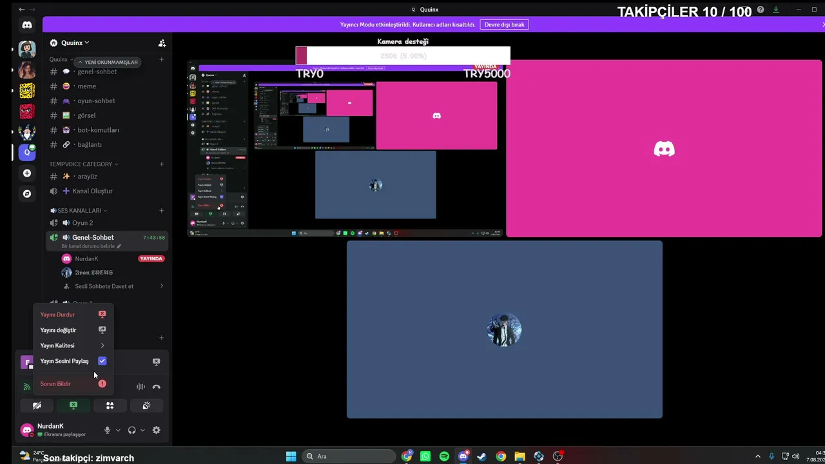Open the görsel channel

coord(108,115)
